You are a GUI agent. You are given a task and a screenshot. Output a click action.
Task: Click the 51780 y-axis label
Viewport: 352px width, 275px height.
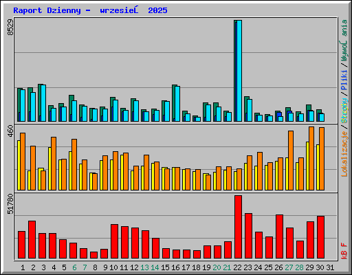coord(10,203)
